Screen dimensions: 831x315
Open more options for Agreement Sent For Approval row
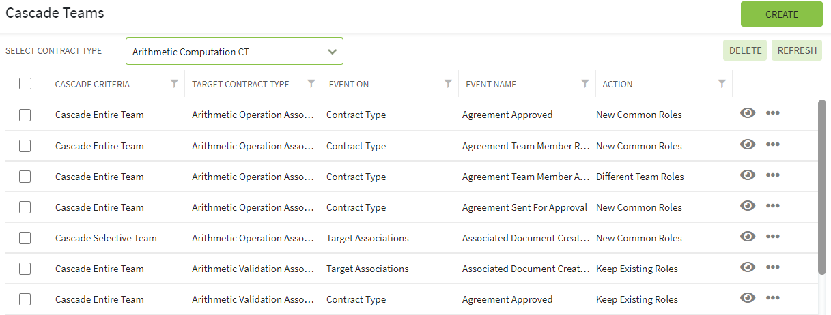tap(773, 205)
